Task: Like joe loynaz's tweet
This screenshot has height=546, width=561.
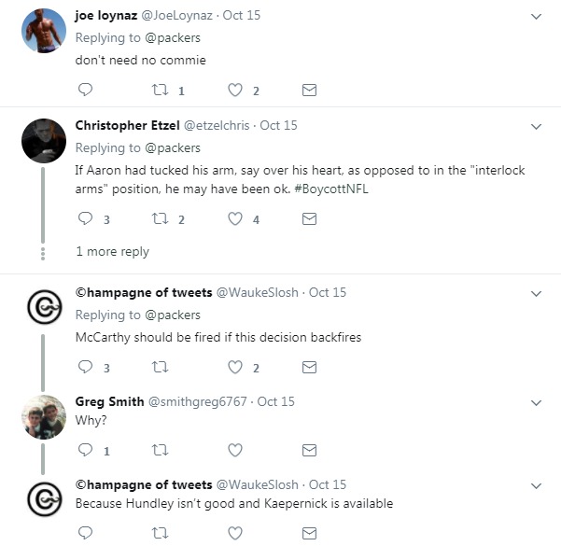Action: [x=235, y=91]
